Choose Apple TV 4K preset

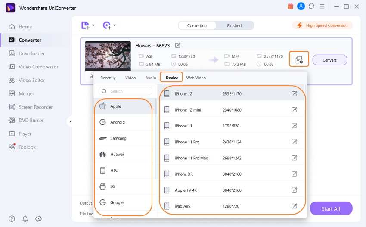point(232,190)
